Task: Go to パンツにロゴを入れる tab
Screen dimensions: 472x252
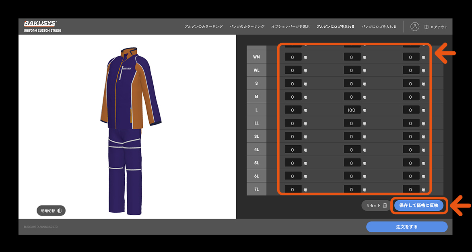Action: 379,26
